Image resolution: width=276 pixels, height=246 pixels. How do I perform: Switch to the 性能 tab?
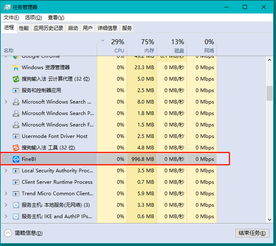pos(24,28)
